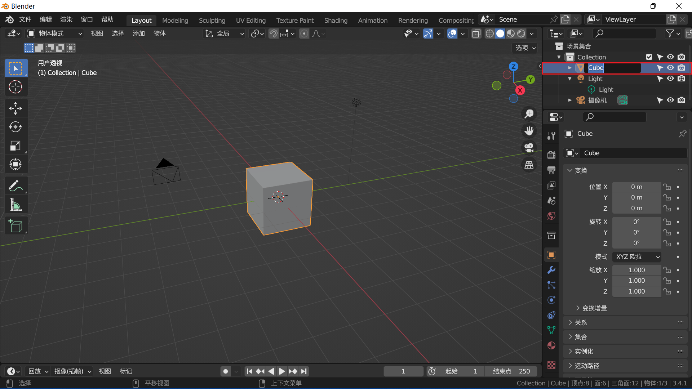Expand the 集合 panel
This screenshot has width=692, height=389.
pos(625,337)
